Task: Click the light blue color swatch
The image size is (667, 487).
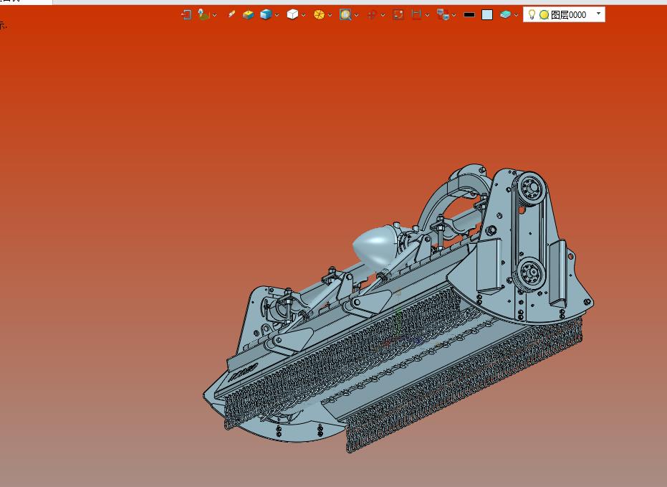Action: (x=487, y=15)
